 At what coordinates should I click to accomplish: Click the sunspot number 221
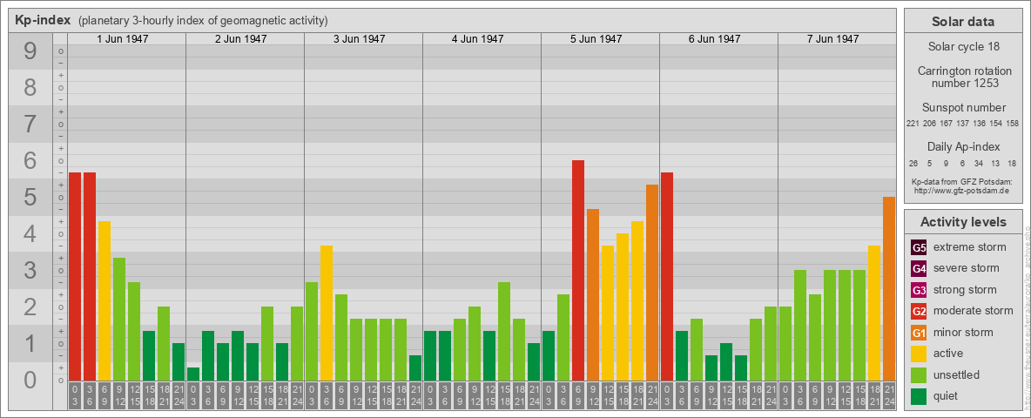pos(912,124)
